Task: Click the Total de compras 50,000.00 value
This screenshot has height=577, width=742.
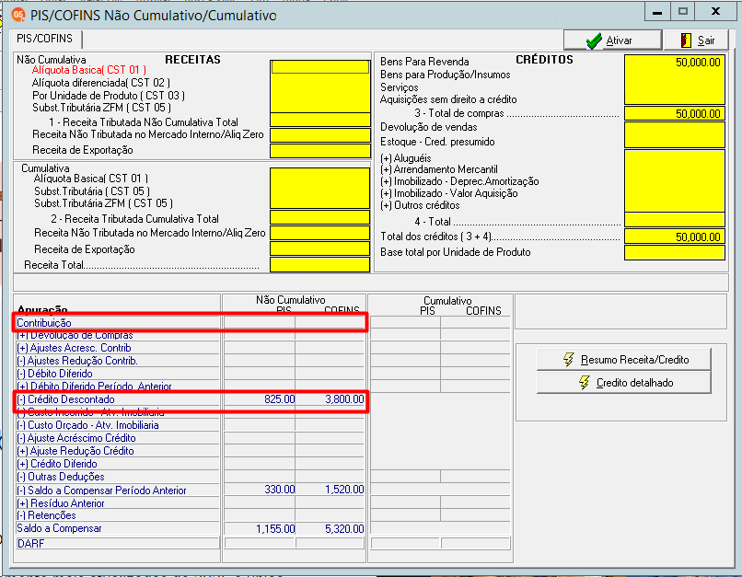Action: 674,113
